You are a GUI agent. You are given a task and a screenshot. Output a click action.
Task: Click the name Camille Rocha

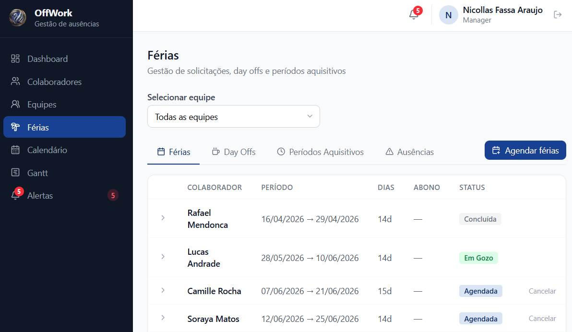(x=214, y=291)
